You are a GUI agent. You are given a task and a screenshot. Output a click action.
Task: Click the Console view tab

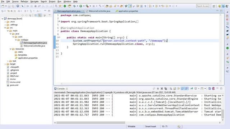(61, 89)
